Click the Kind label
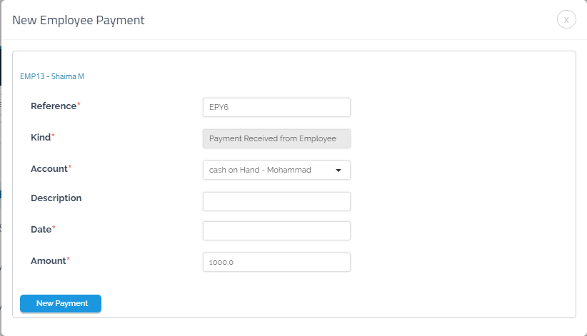Viewport: 587px width, 336px height. click(x=41, y=136)
